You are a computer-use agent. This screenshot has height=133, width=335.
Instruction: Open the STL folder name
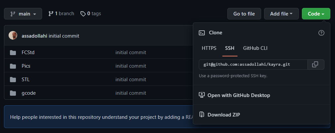click(x=26, y=80)
